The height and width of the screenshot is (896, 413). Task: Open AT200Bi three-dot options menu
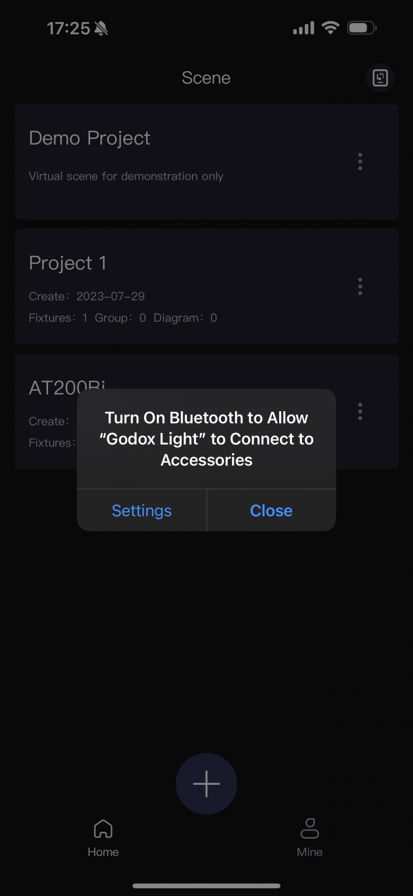click(360, 412)
